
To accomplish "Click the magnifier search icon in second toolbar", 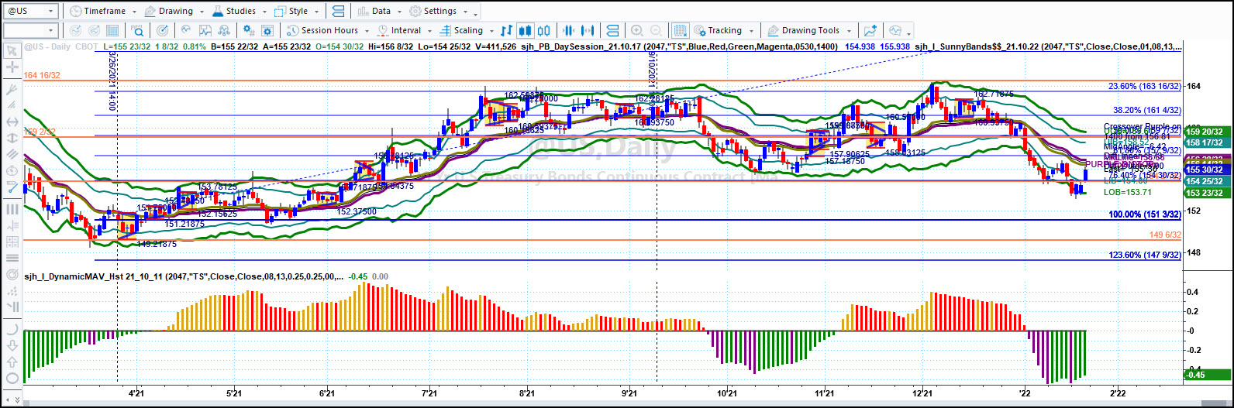I will click(x=137, y=31).
